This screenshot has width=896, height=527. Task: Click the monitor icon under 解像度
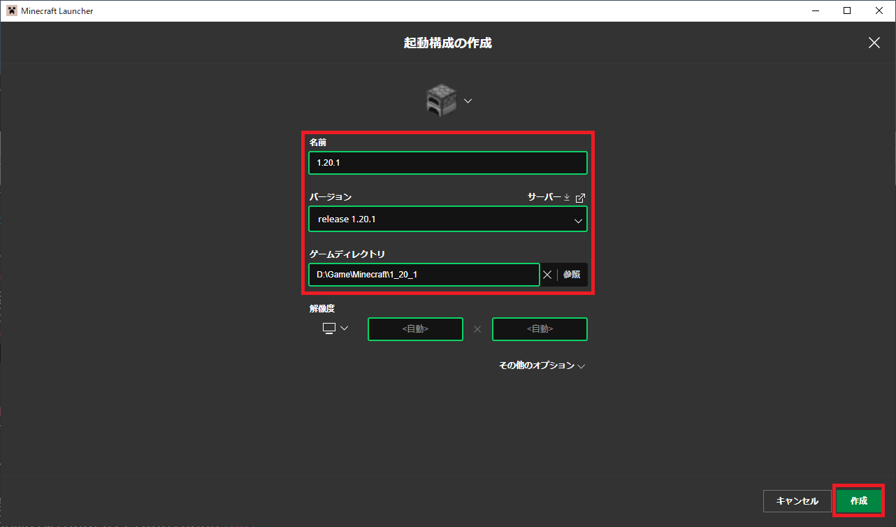point(328,329)
